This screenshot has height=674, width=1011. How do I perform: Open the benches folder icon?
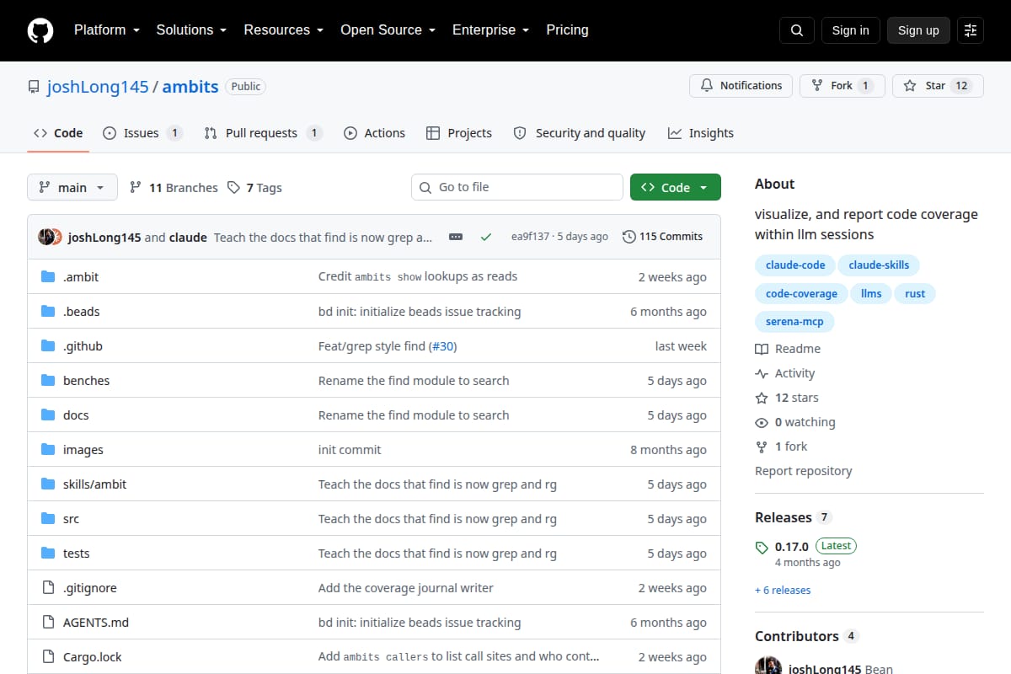[48, 381]
